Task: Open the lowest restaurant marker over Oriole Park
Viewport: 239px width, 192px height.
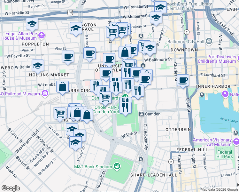Action: (125, 108)
